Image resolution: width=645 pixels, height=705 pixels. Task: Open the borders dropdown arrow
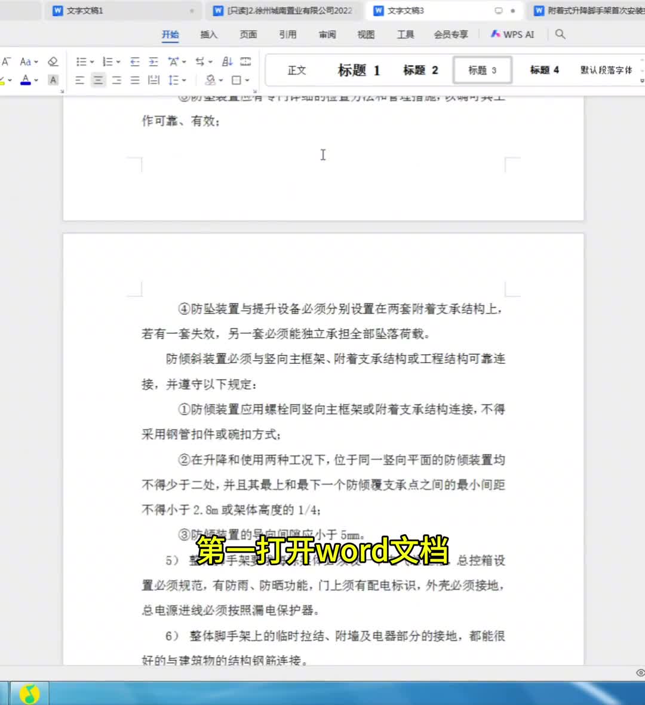(x=247, y=81)
